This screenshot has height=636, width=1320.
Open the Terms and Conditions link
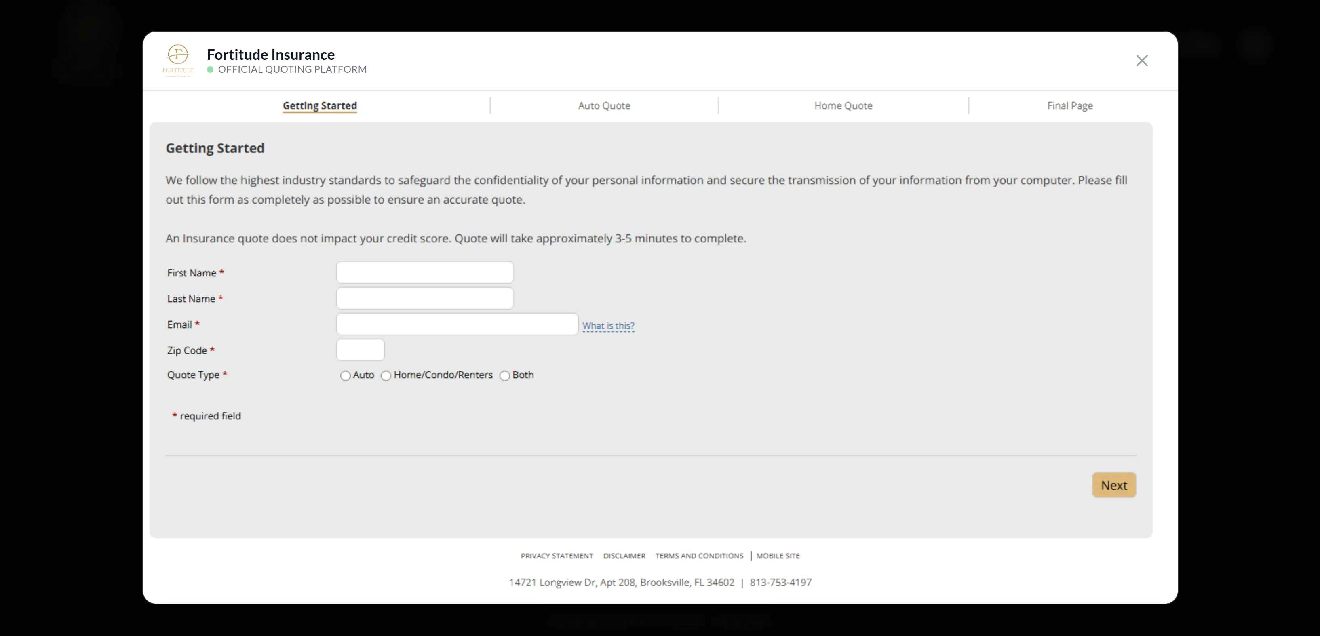tap(699, 556)
